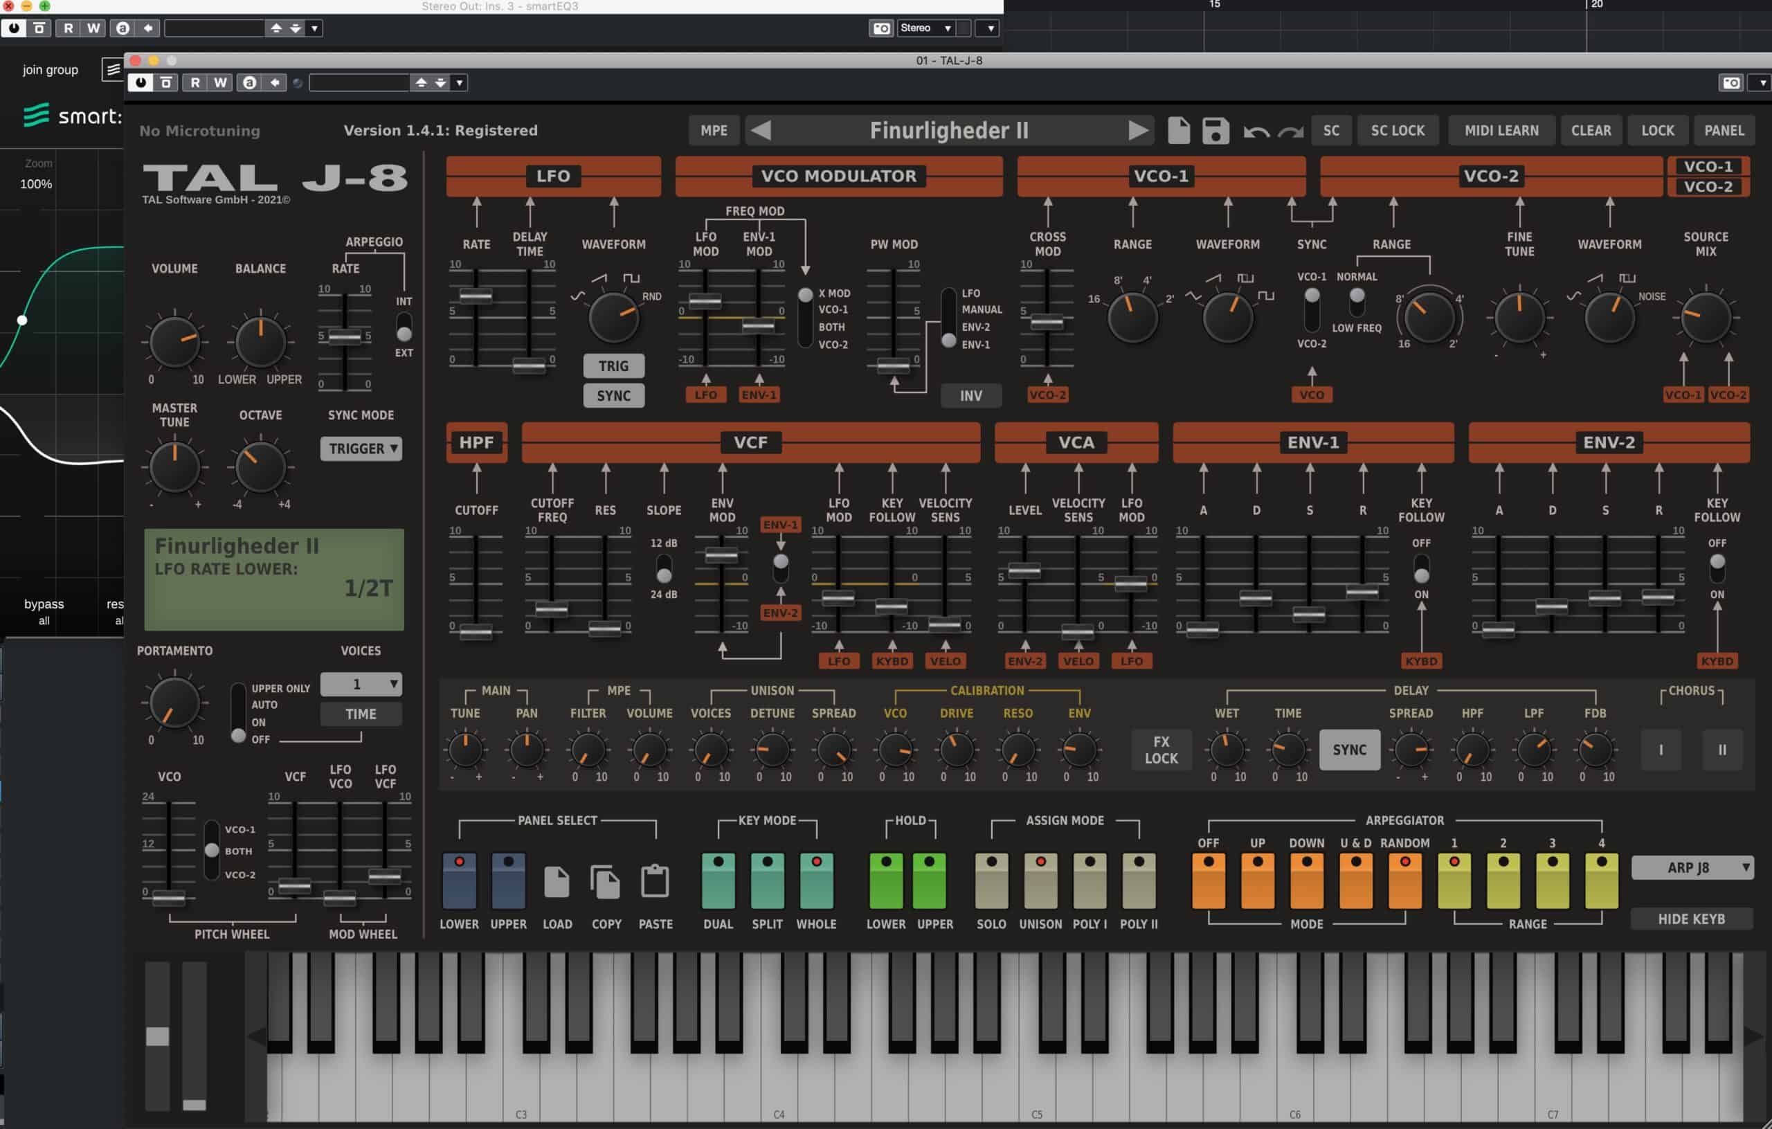This screenshot has height=1129, width=1772.
Task: Click the new preset file icon
Action: 1178,130
